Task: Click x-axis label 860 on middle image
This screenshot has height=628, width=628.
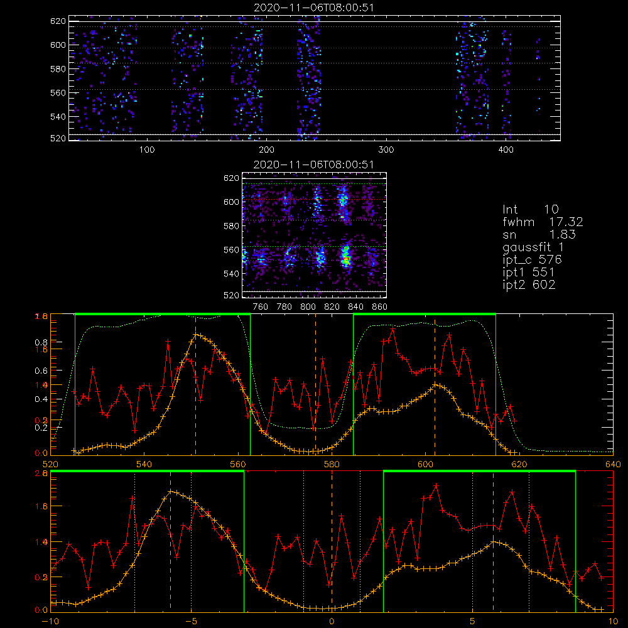Action: tap(380, 307)
